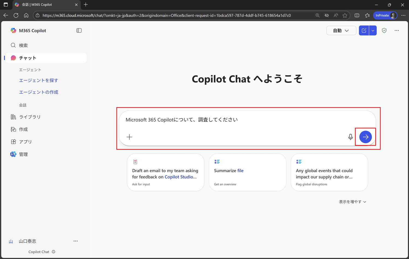The height and width of the screenshot is (259, 409).
Task: Click the InPrivate profile button
Action: coord(385,16)
